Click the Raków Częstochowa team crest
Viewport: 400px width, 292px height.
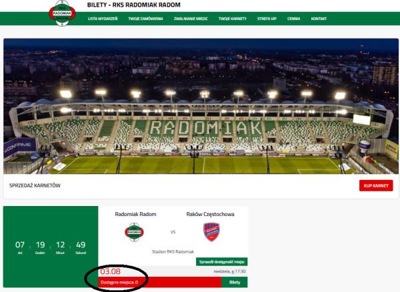[211, 232]
